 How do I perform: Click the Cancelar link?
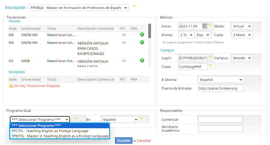coord(144,141)
